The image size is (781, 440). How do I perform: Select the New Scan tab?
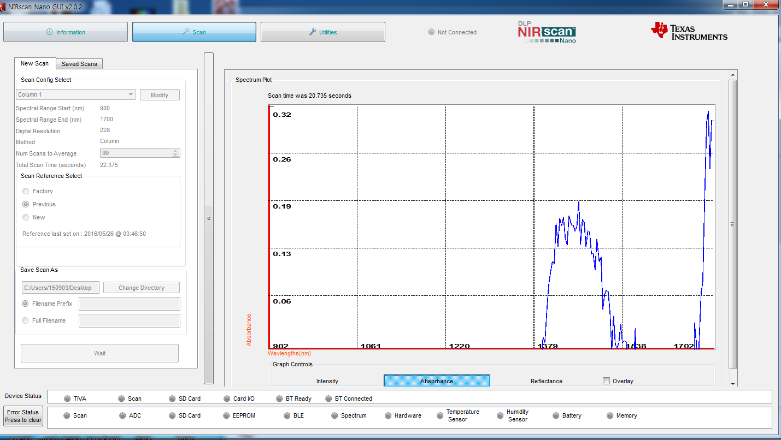34,63
